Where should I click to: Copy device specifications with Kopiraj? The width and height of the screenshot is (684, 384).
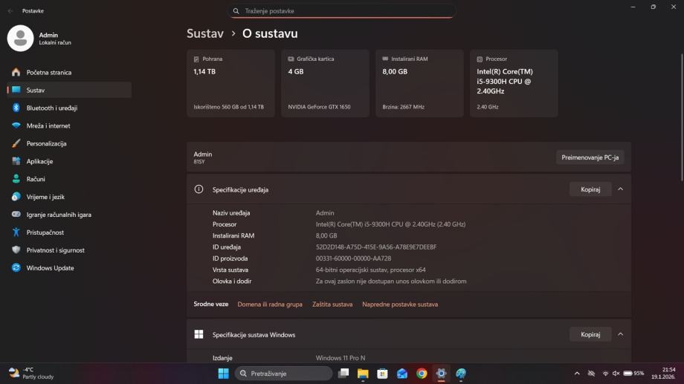[590, 189]
